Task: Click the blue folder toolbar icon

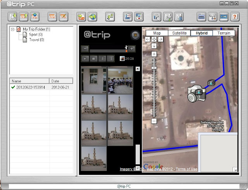Action: 201,17
